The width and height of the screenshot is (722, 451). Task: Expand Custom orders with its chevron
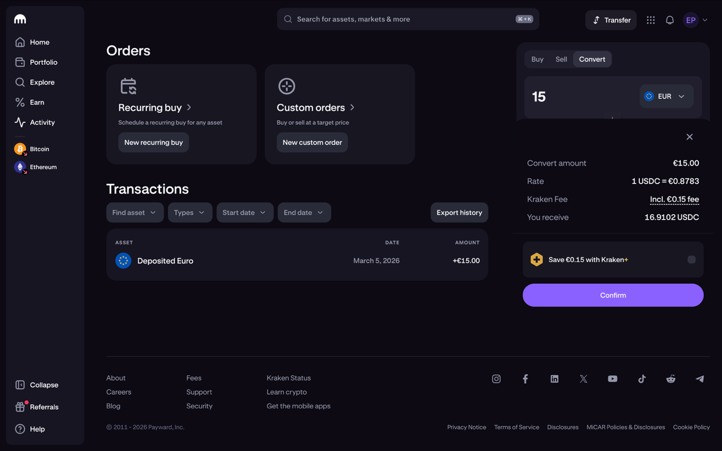coord(353,108)
